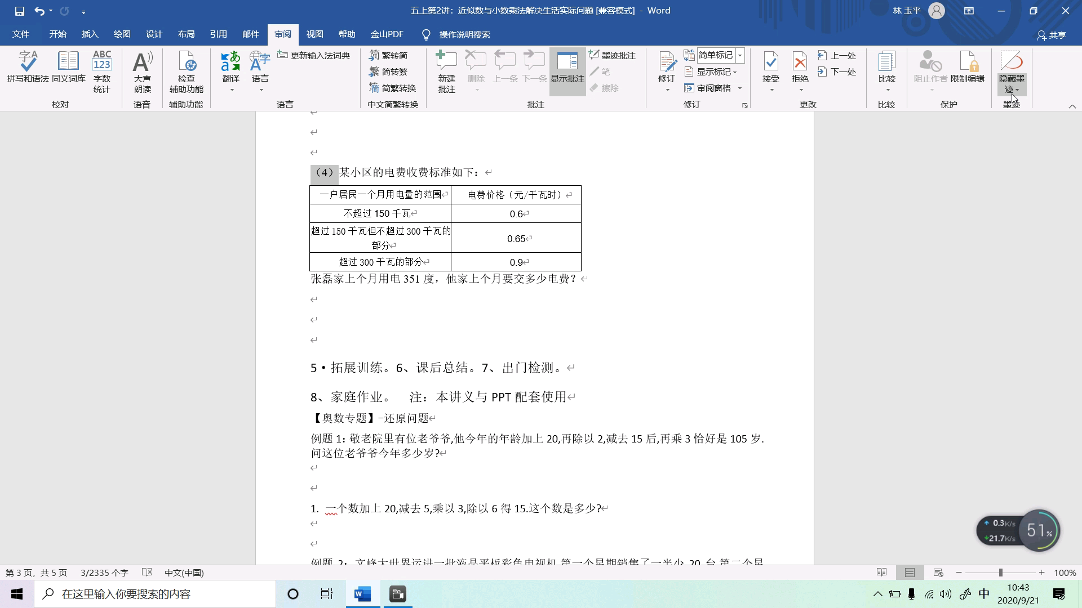
Task: Open the 金山PDF ribbon tab
Action: tap(387, 34)
